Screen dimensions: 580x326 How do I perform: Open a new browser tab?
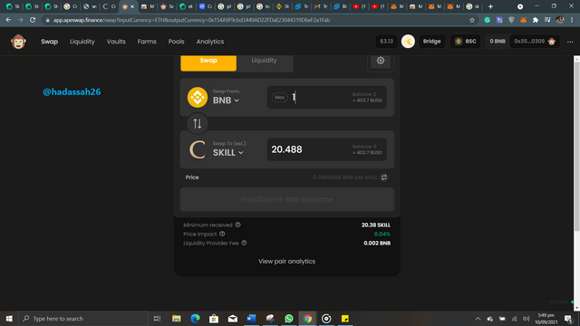pyautogui.click(x=490, y=6)
